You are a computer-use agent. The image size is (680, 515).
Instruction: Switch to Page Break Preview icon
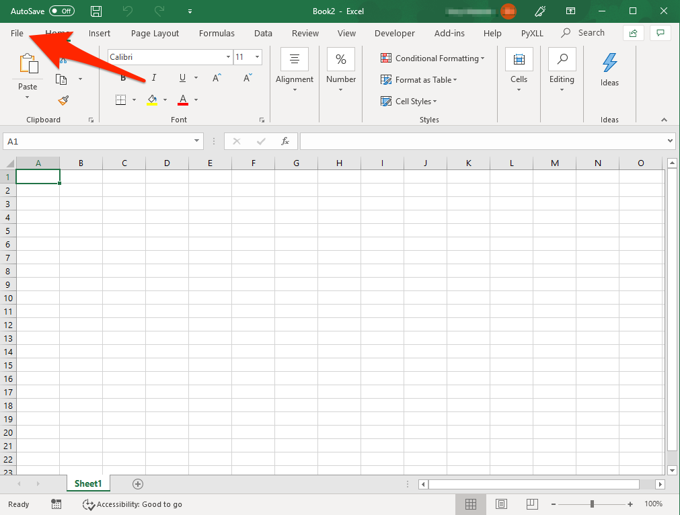click(532, 504)
